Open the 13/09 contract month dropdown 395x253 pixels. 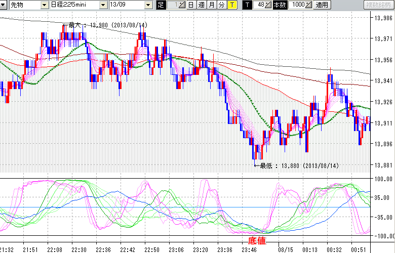[x=148, y=5]
